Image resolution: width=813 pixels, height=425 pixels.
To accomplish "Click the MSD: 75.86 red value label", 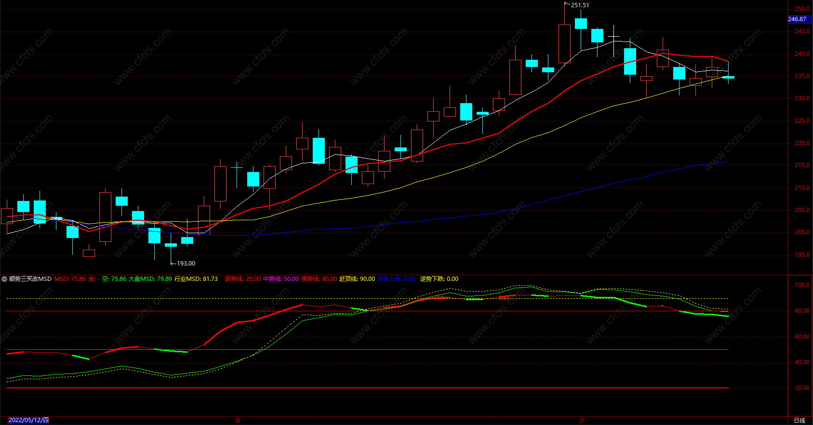I will (70, 279).
